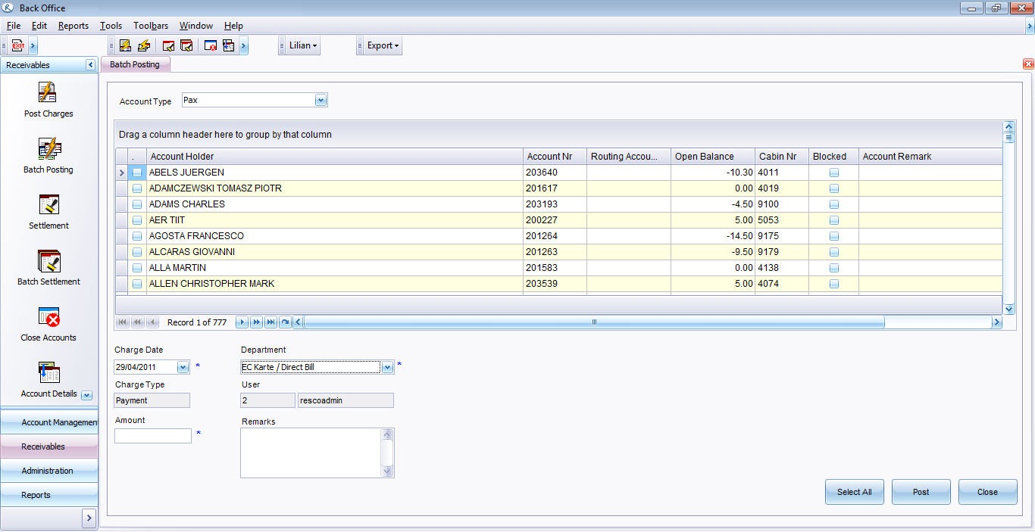Click the Close button at the bottom right
1035x532 pixels.
987,492
